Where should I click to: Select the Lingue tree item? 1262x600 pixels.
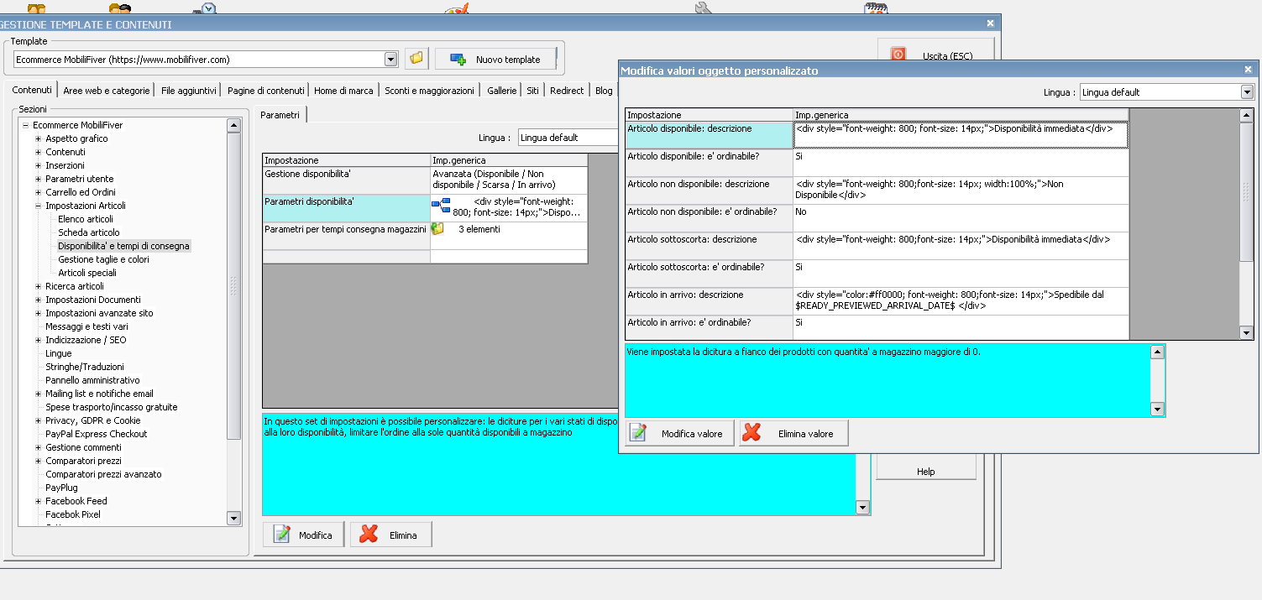click(59, 353)
